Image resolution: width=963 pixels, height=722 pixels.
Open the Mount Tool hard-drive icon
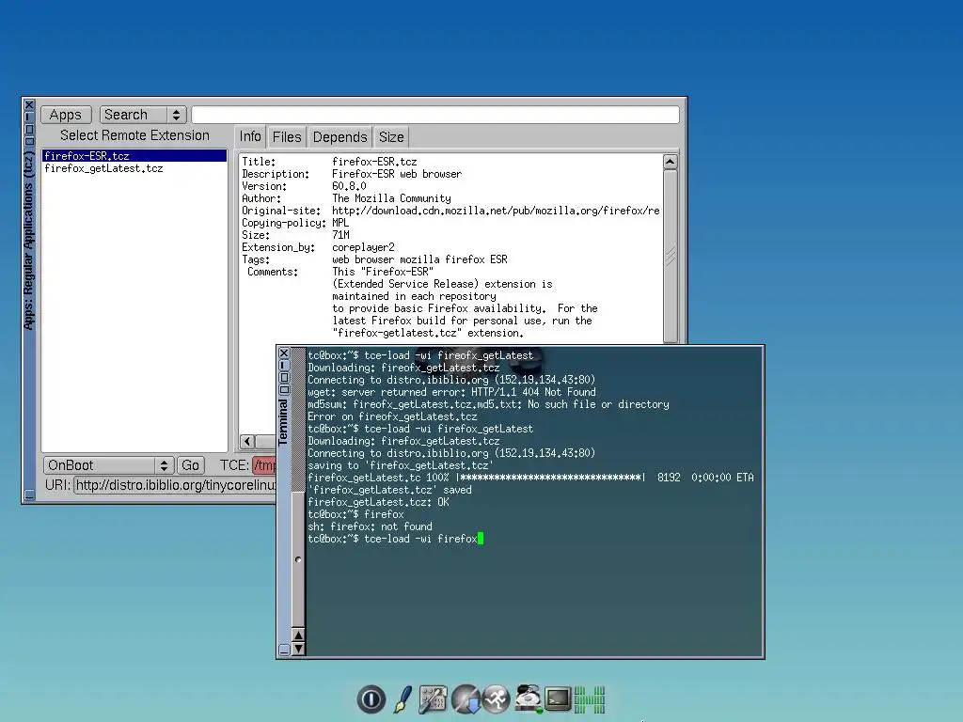528,698
